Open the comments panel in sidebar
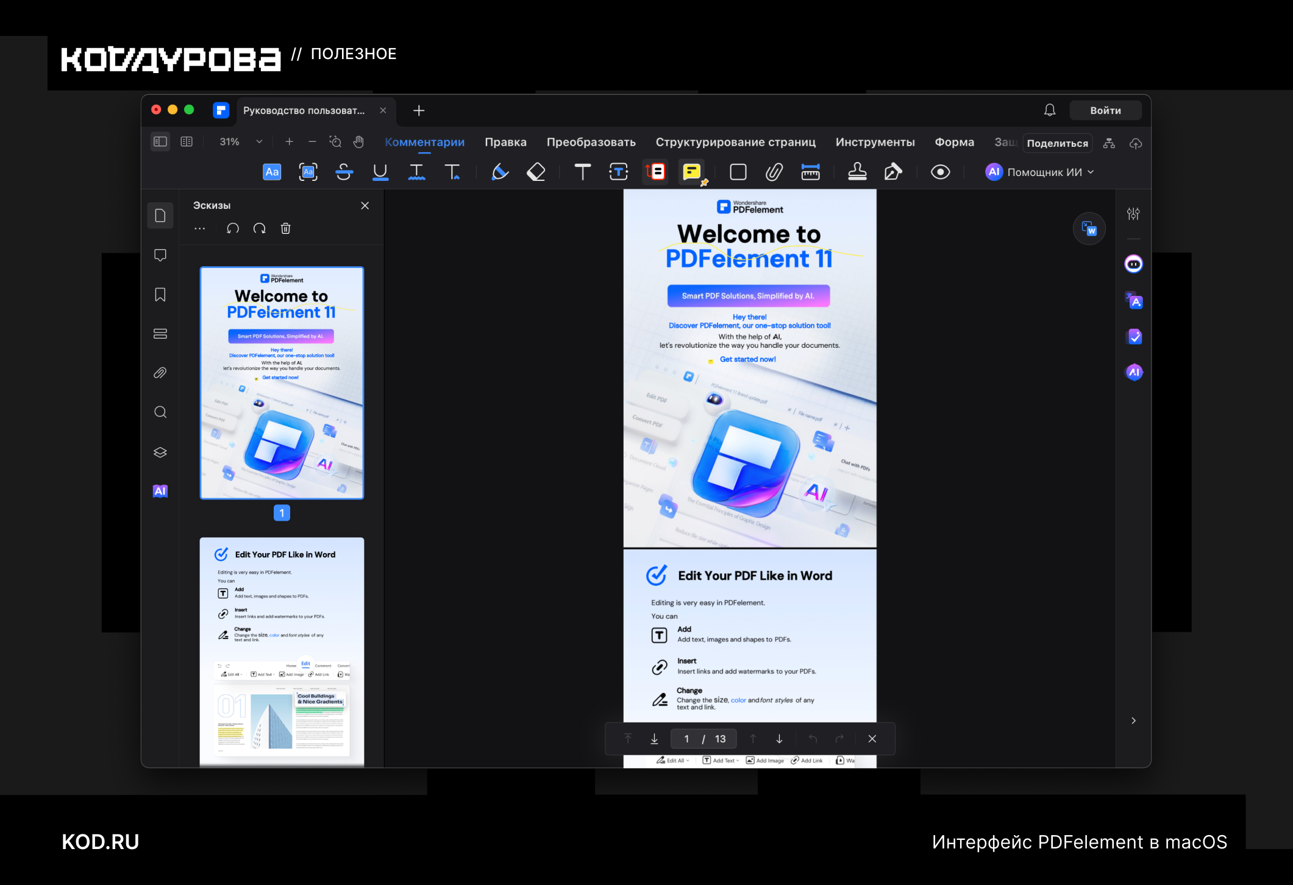The image size is (1293, 885). point(160,255)
